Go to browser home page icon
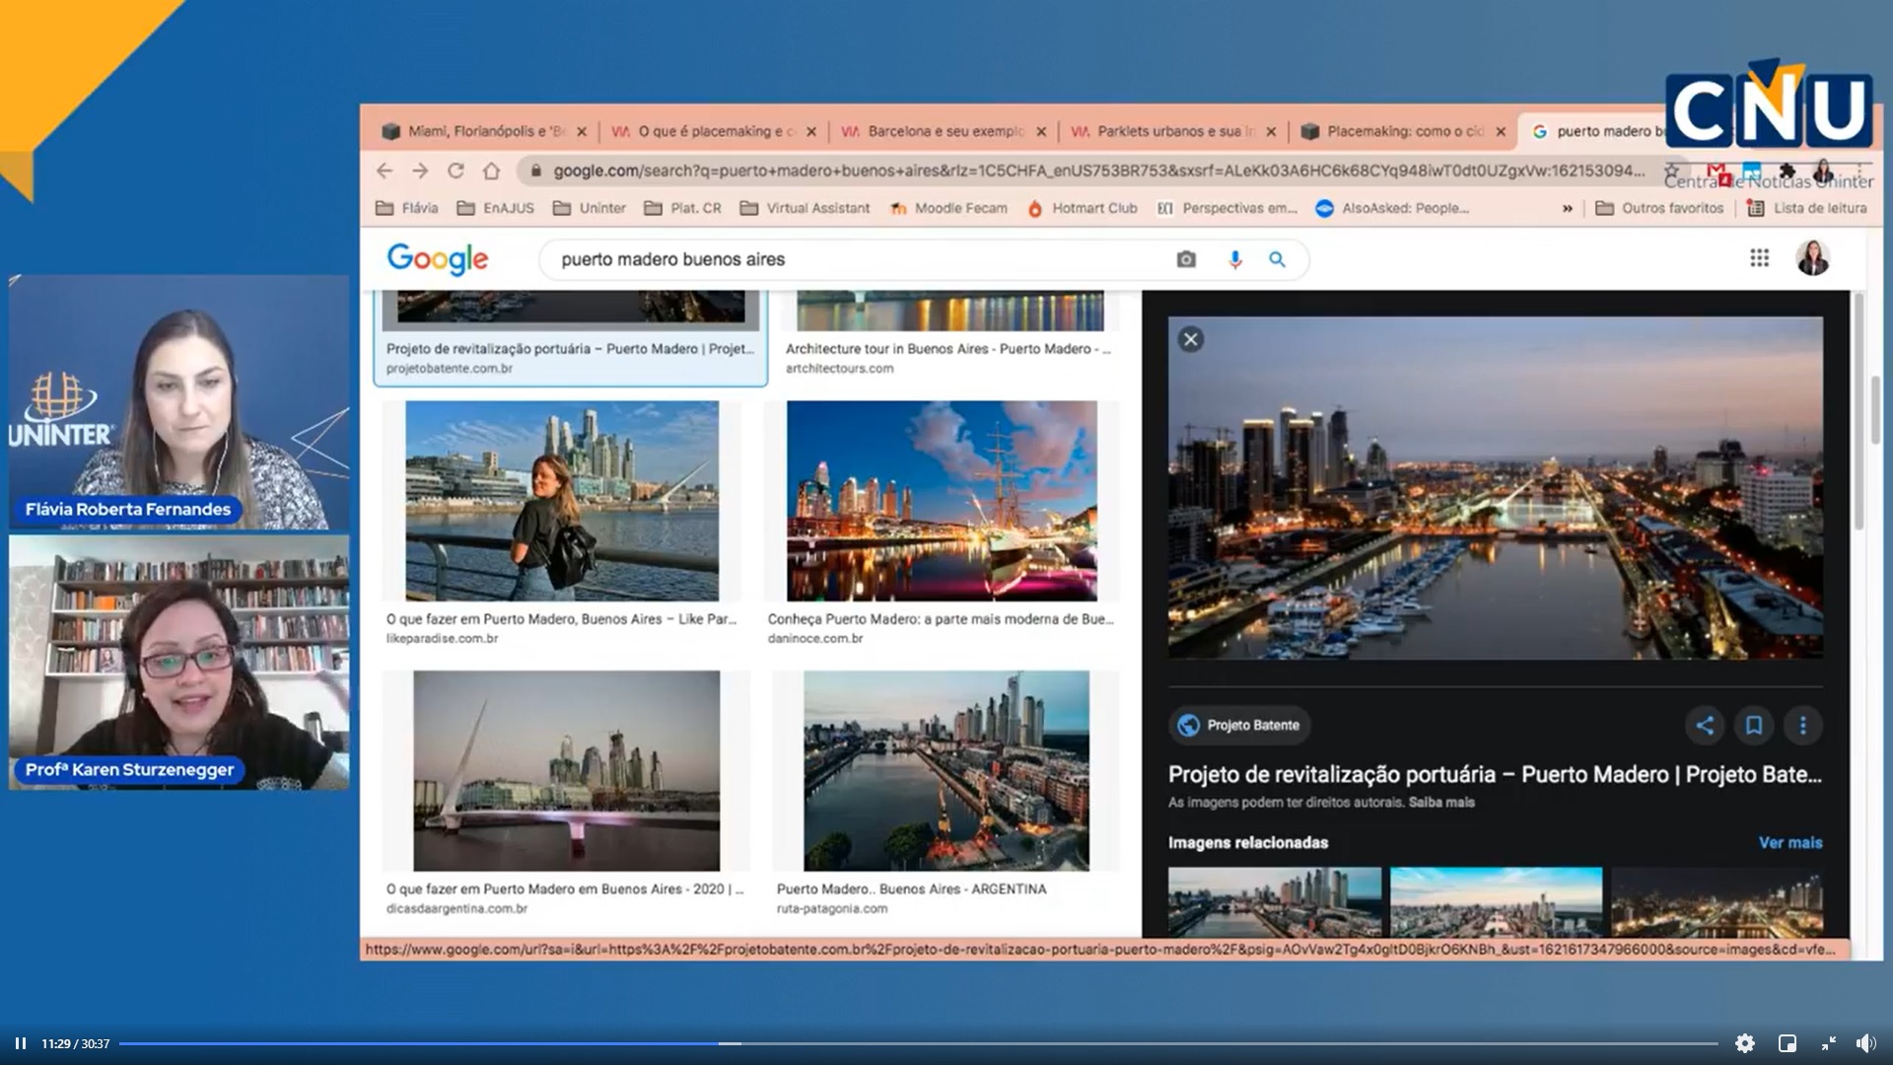 [491, 171]
